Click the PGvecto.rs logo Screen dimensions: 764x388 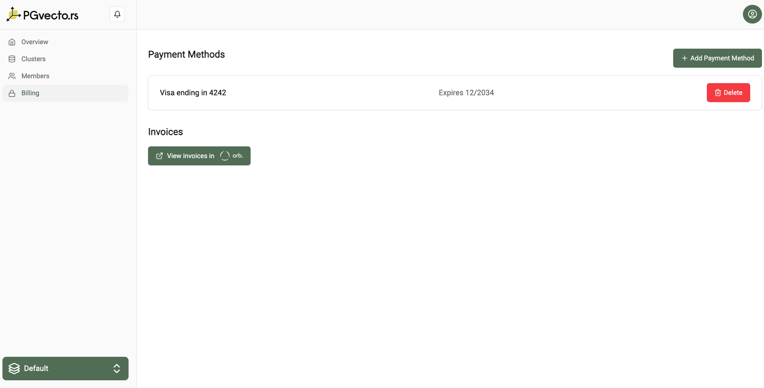pos(43,15)
